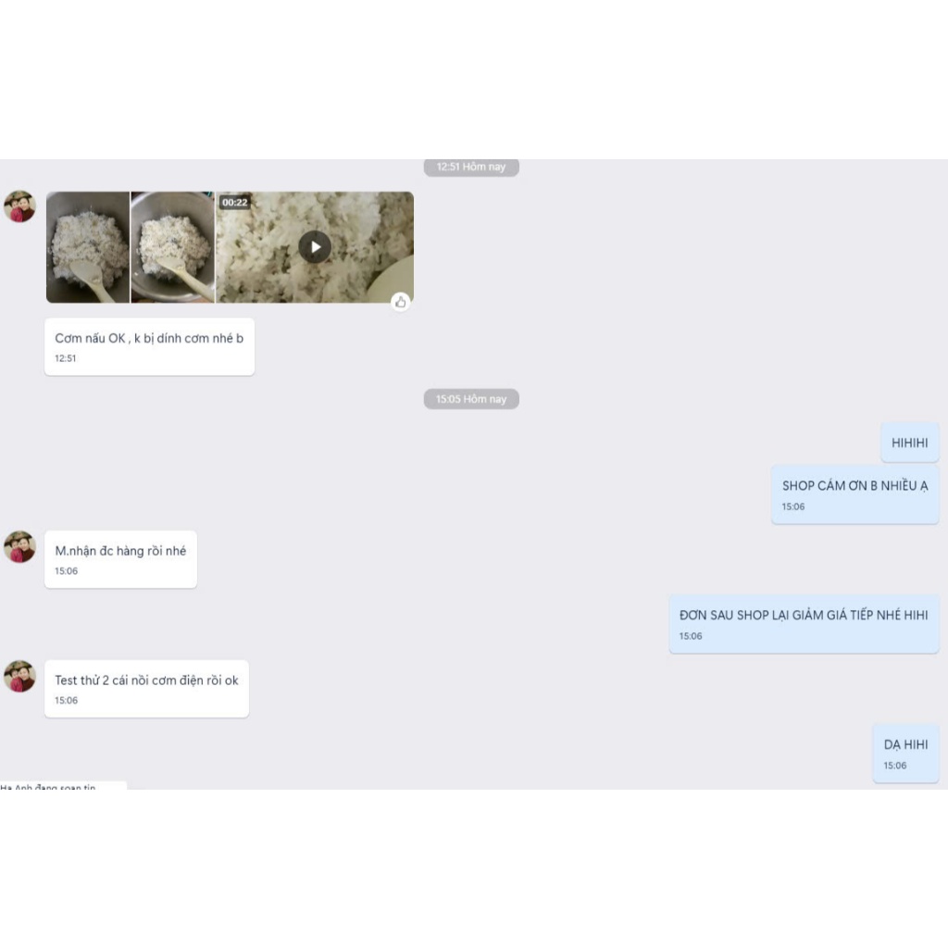The width and height of the screenshot is (948, 948).
Task: Click the avatar next to 'M.nhận đc hàng rồi nhé'
Action: [20, 547]
